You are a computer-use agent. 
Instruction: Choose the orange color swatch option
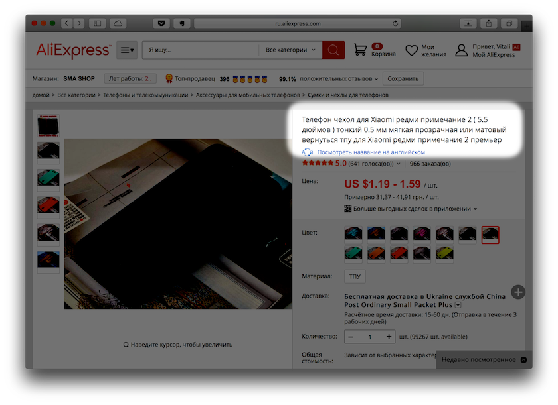pyautogui.click(x=376, y=254)
